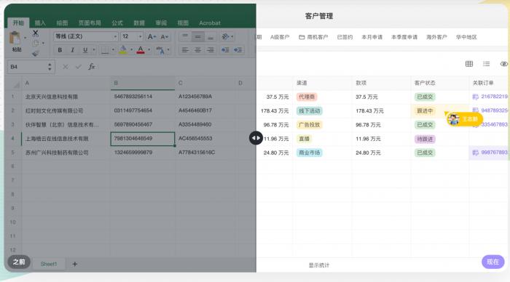510x282 pixels.
Task: Click the red font color swatch
Action: click(x=141, y=50)
